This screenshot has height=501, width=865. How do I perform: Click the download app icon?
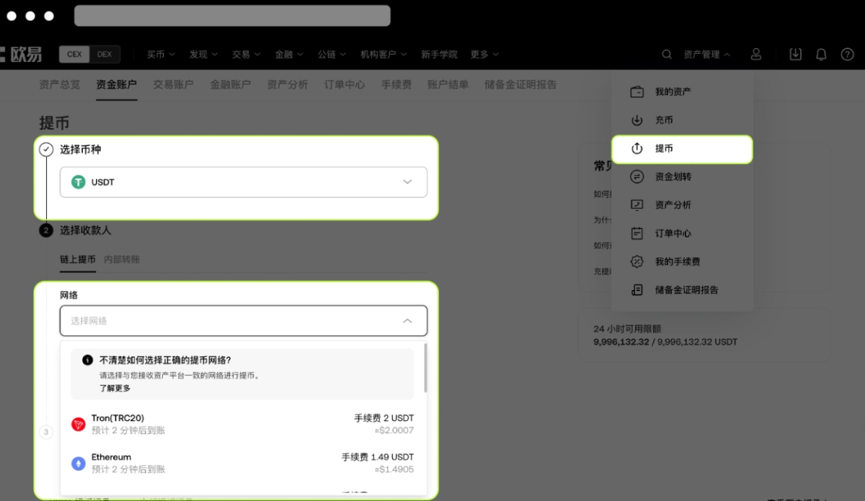(x=795, y=55)
